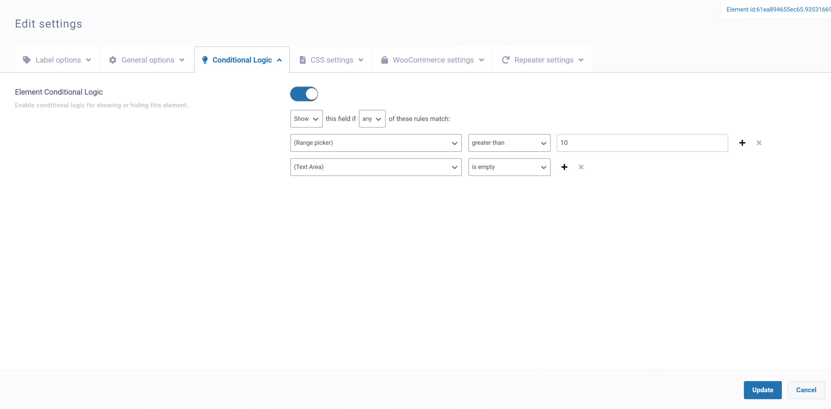Click the 'Enable conditional logic' description text
The image size is (831, 409).
(101, 105)
